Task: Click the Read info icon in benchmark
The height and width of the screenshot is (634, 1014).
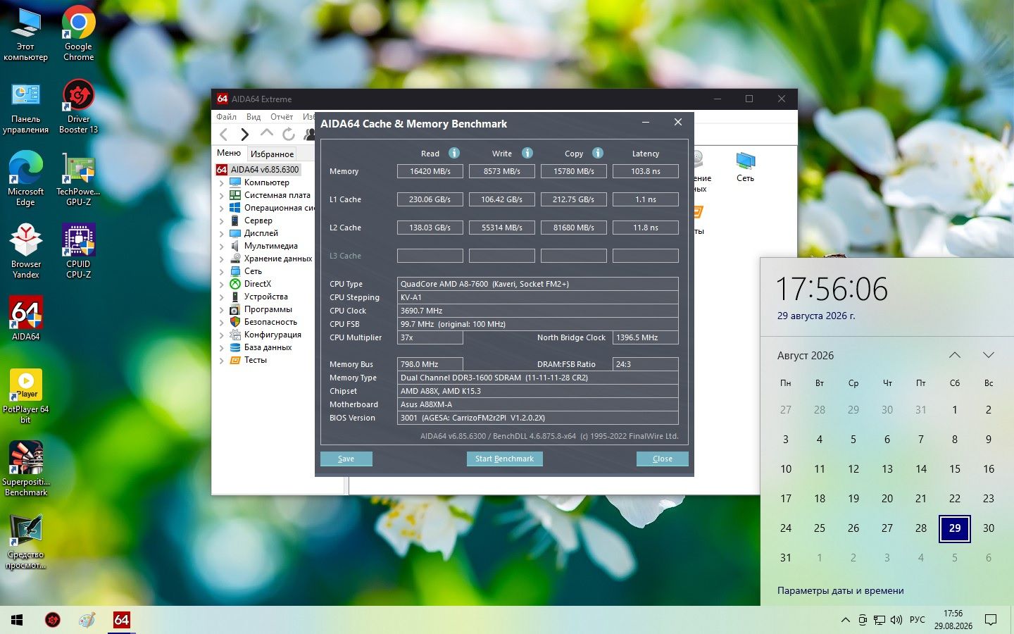Action: coord(454,153)
